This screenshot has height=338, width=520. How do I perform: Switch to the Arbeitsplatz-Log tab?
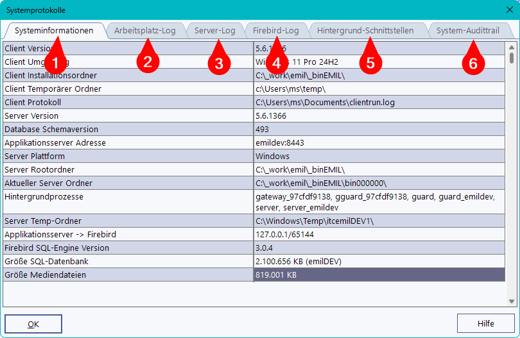144,30
